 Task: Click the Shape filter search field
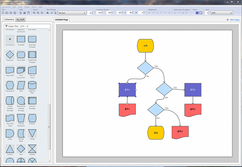coord(27,26)
